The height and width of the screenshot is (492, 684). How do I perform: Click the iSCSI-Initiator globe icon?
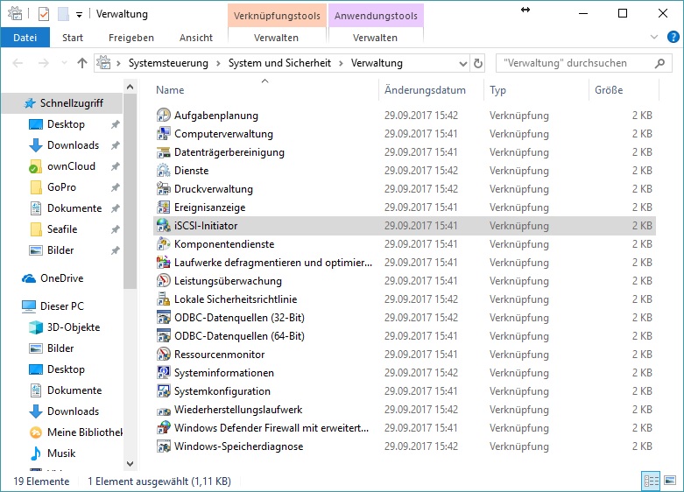tap(164, 226)
